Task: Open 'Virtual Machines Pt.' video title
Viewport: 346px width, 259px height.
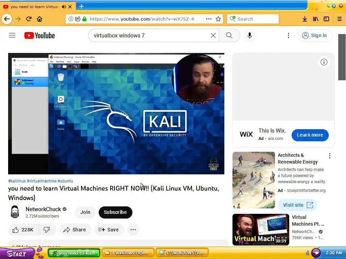Action: pyautogui.click(x=308, y=221)
